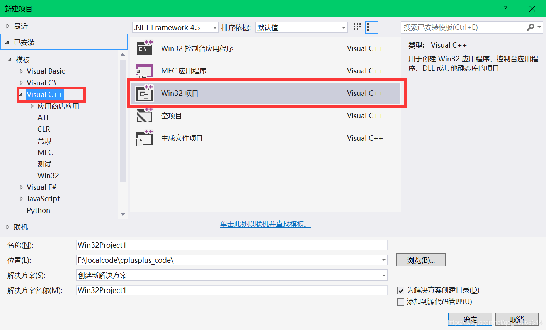Expand the 应用商店应用 node

(x=32, y=106)
